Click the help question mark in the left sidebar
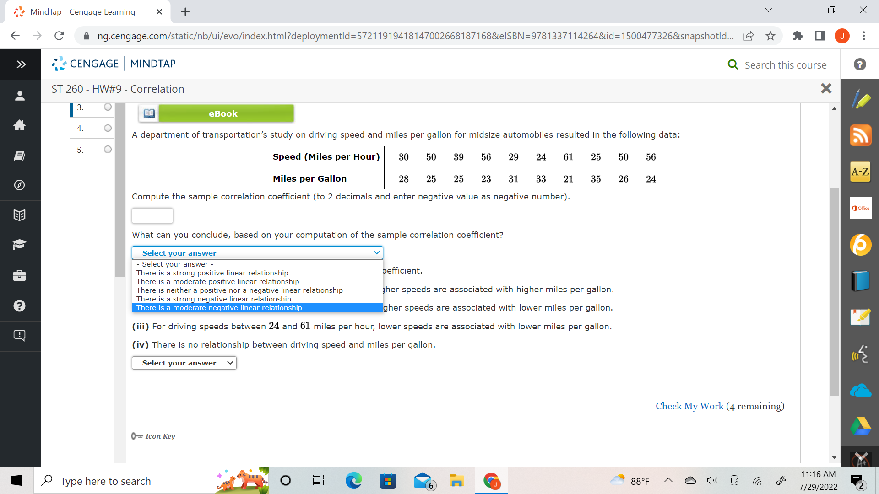The width and height of the screenshot is (879, 494). [x=20, y=306]
